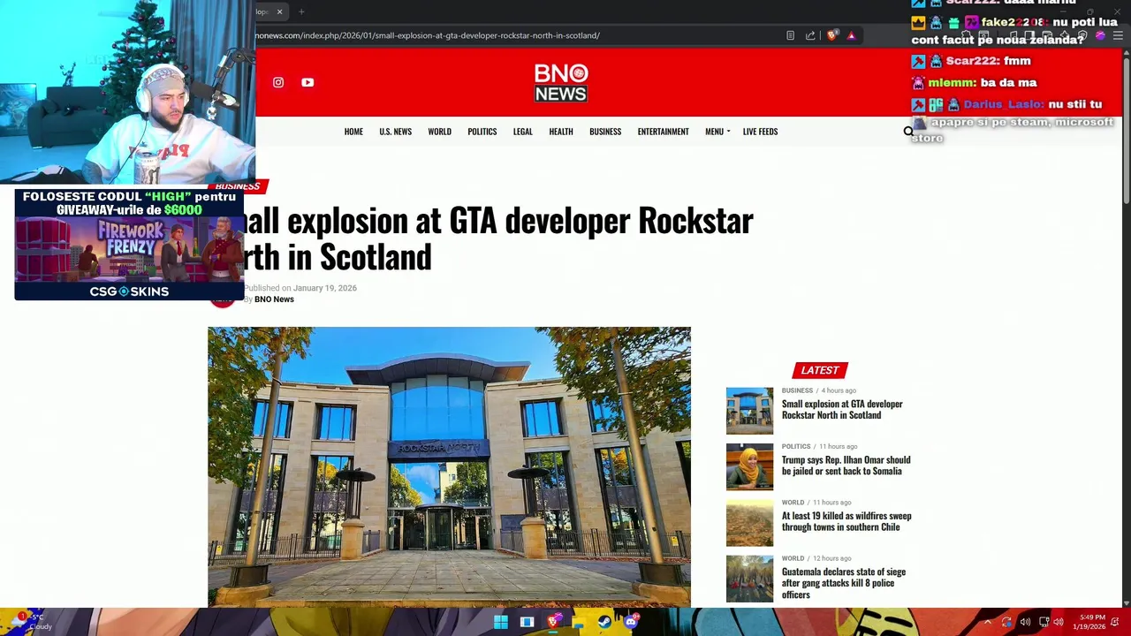
Task: Open BNO News YouTube channel icon
Action: click(x=307, y=82)
